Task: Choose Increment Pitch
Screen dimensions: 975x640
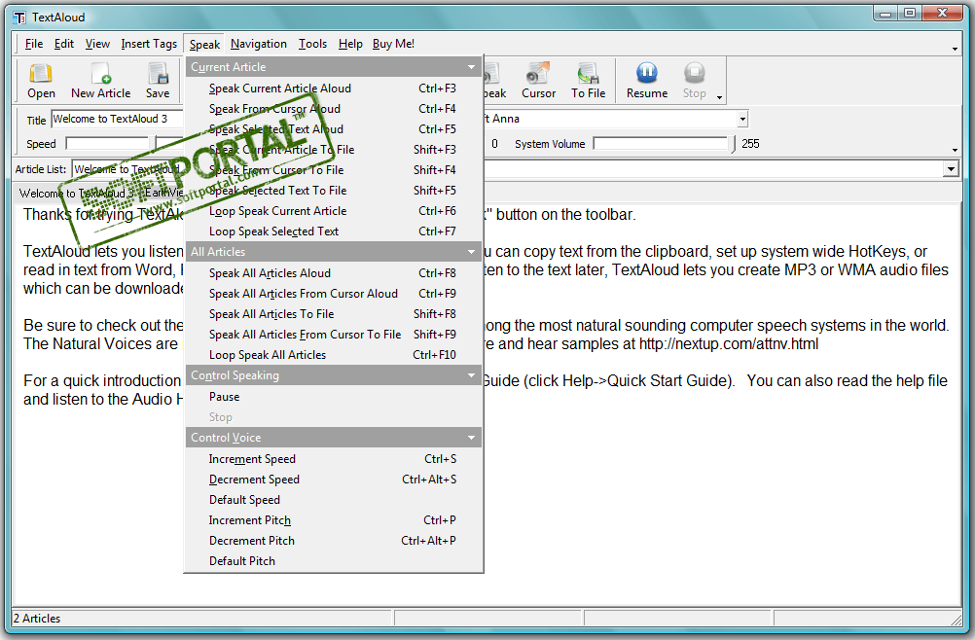Action: (334, 520)
